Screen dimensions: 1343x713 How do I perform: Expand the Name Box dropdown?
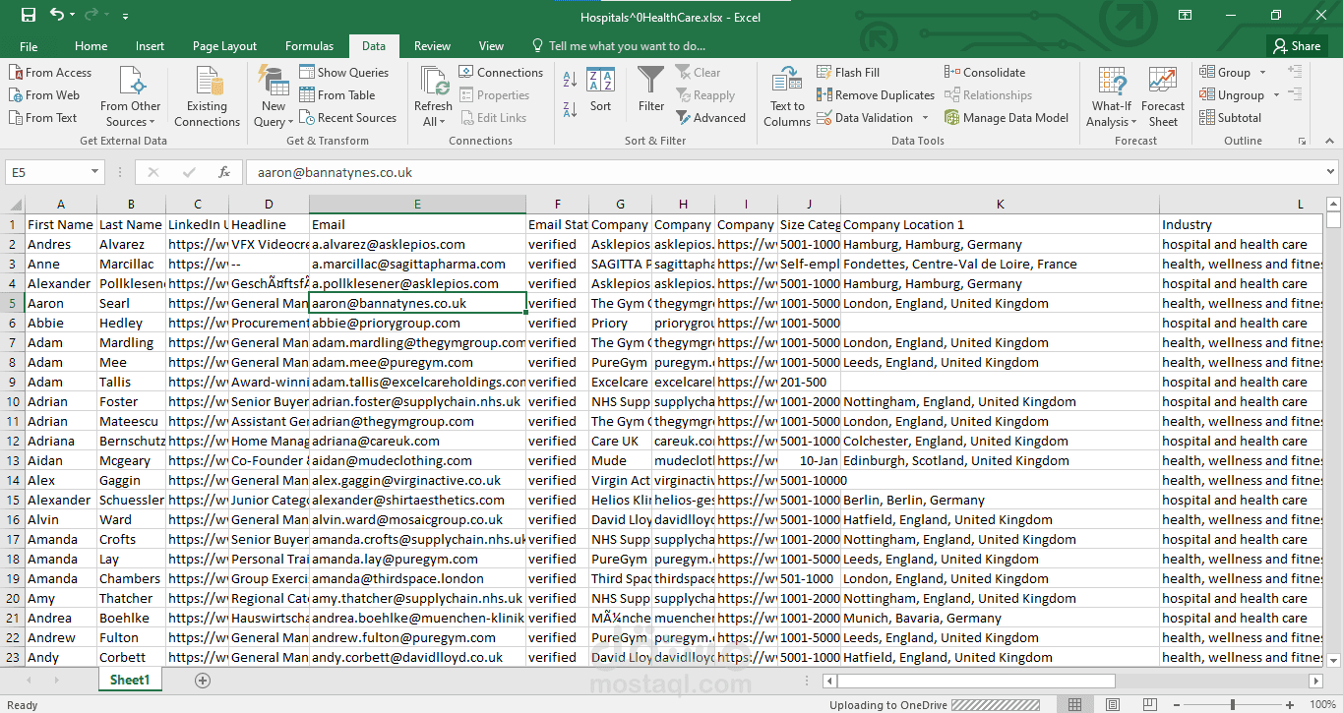coord(95,172)
